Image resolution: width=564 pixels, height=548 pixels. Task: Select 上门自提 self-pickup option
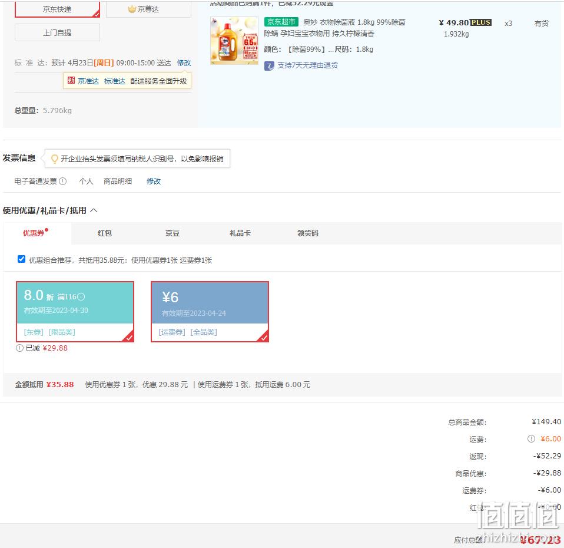[57, 33]
